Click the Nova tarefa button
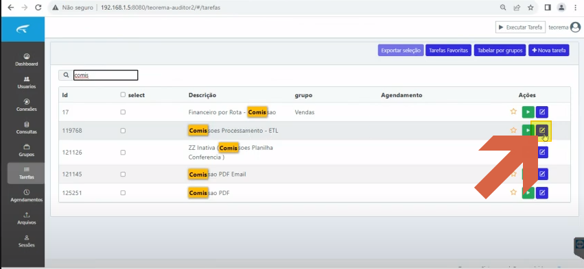 point(548,50)
